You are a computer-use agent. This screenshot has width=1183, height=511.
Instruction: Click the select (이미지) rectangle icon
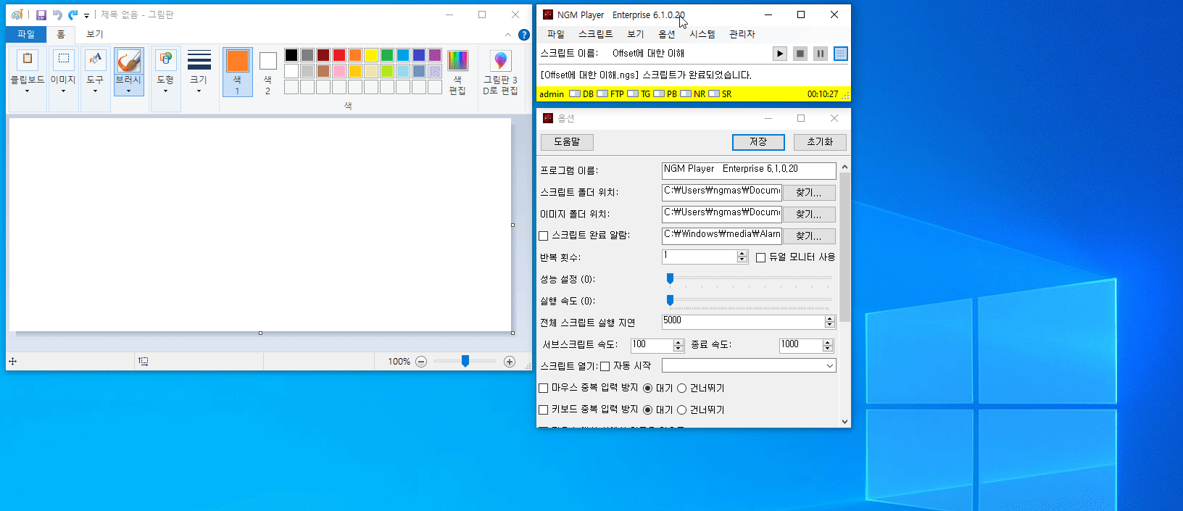pyautogui.click(x=64, y=59)
